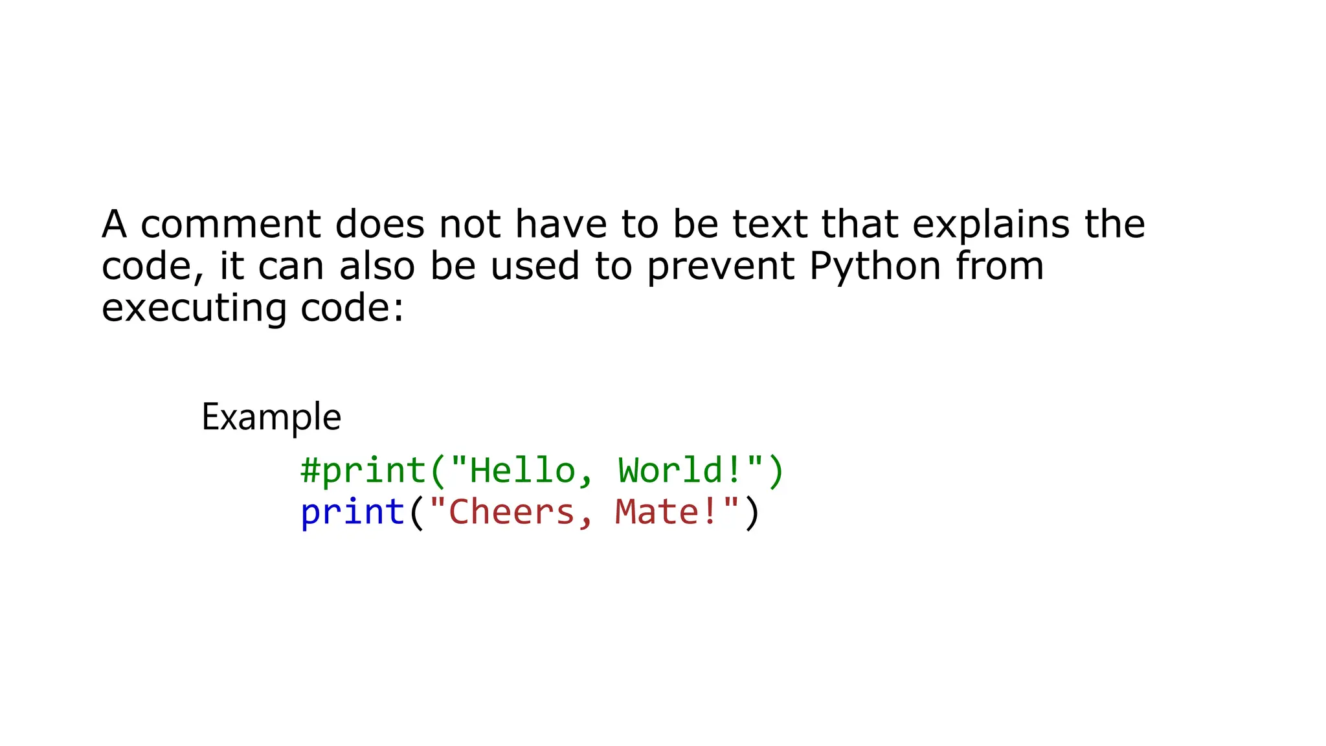Click the opening letter "A" of the paragraph
This screenshot has height=746, width=1326.
click(x=114, y=224)
